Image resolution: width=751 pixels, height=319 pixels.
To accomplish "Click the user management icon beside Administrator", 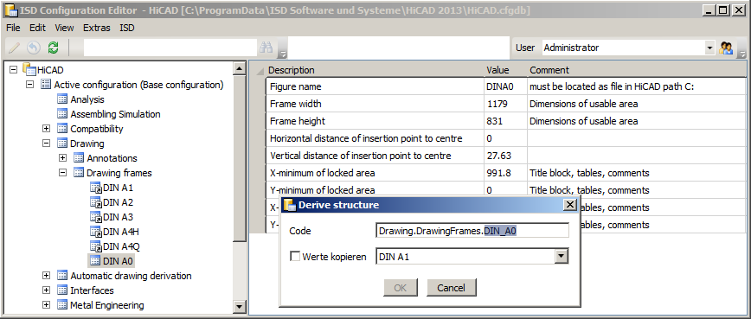I will click(726, 48).
